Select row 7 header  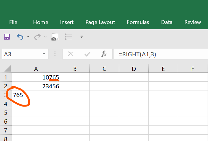click(x=6, y=130)
